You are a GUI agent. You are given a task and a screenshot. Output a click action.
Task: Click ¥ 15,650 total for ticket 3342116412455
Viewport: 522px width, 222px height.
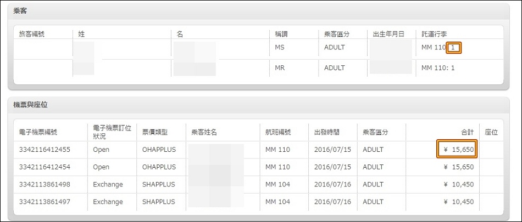(x=458, y=150)
